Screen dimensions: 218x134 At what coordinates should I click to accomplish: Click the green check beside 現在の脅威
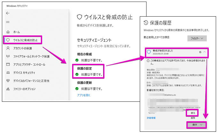click(77, 60)
